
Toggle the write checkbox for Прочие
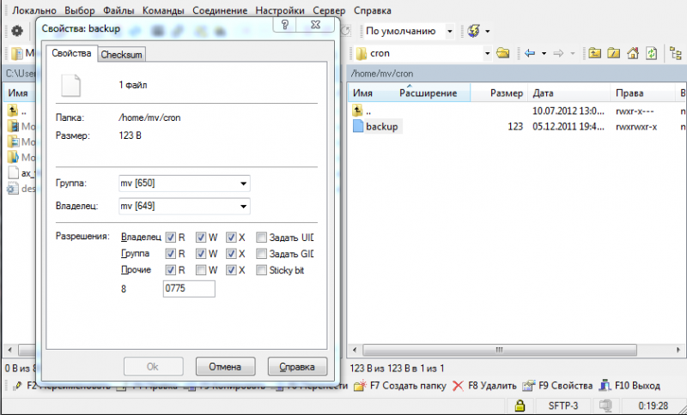(201, 271)
